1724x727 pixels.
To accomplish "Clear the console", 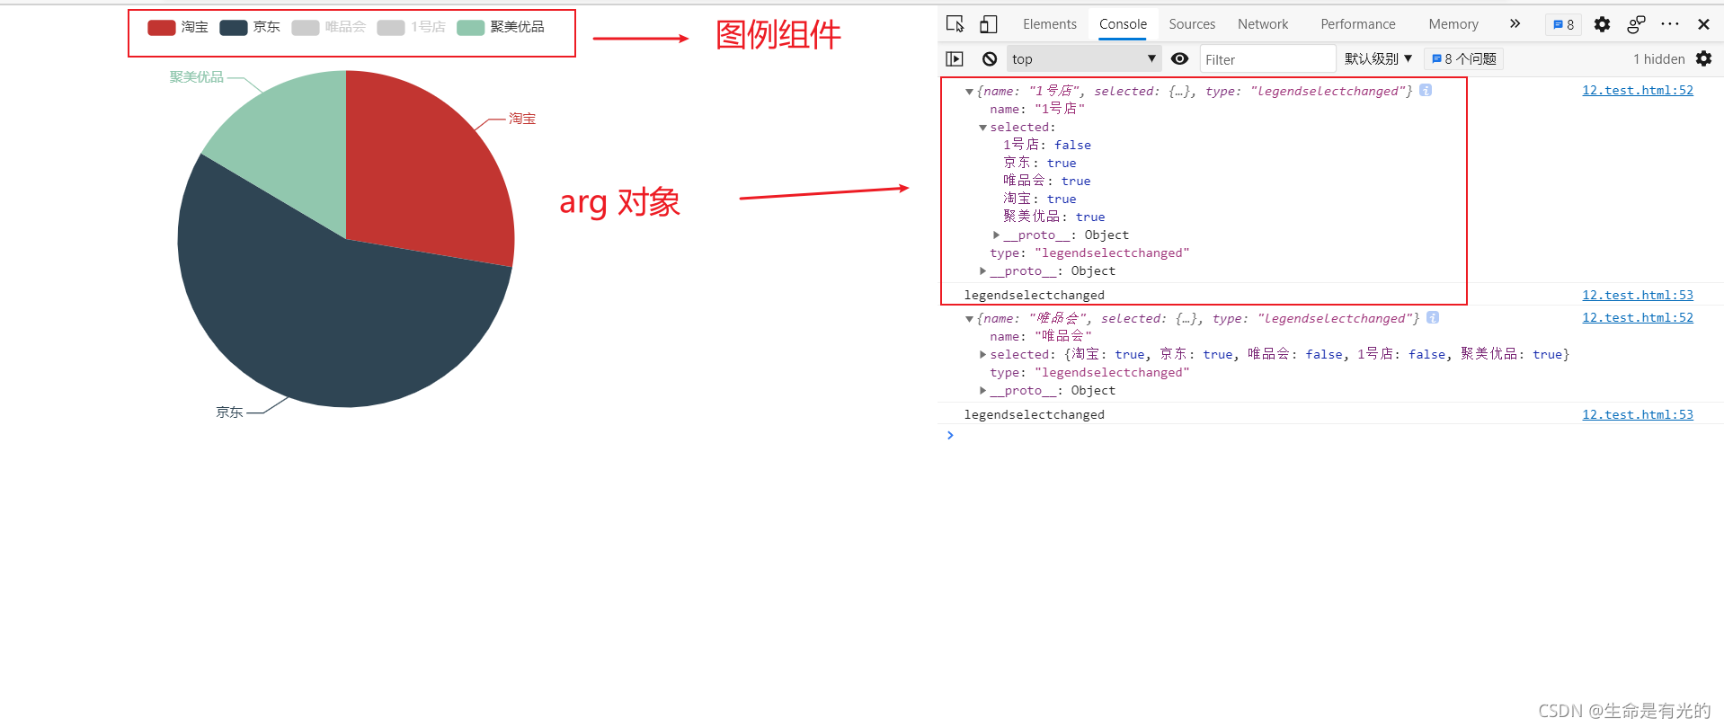I will pyautogui.click(x=990, y=59).
